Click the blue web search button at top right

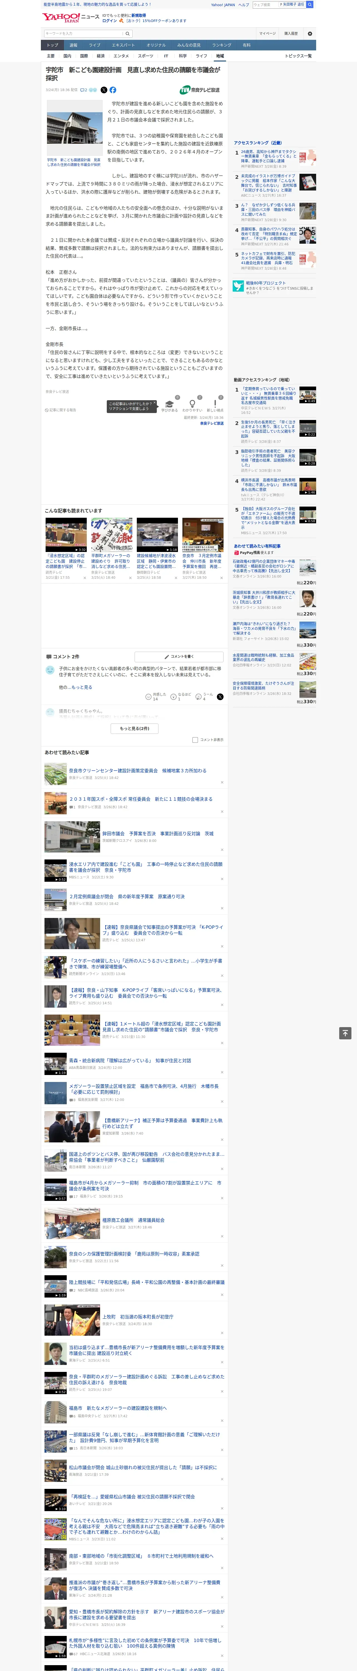pos(310,4)
